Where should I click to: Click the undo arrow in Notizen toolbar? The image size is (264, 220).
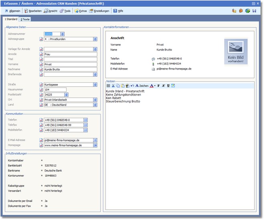tap(132, 86)
